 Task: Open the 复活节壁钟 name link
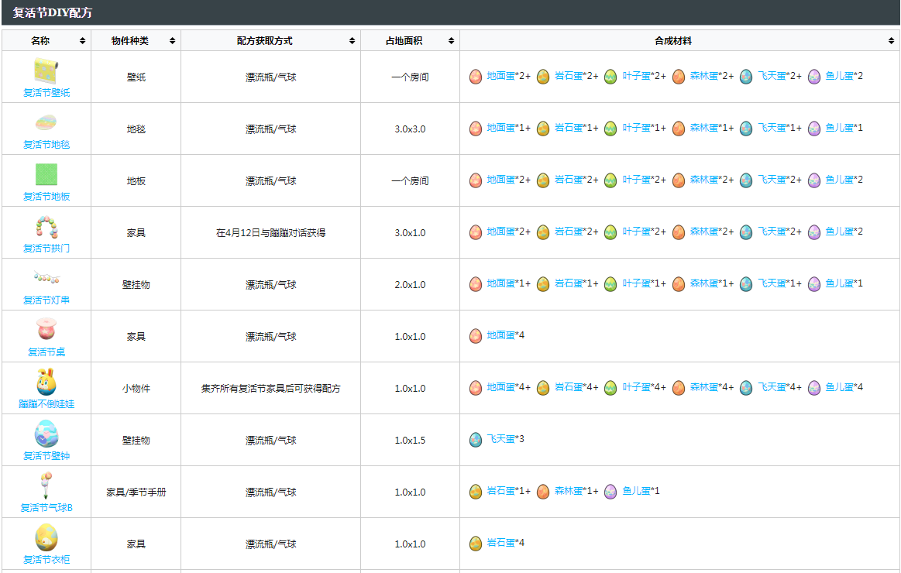(46, 455)
